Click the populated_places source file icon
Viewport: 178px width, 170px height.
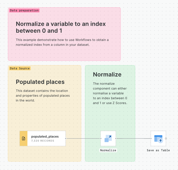click(x=23, y=138)
